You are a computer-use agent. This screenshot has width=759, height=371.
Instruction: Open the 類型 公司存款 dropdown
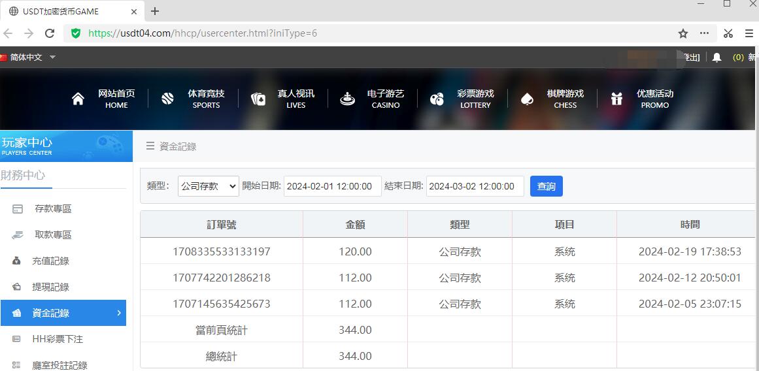(209, 186)
